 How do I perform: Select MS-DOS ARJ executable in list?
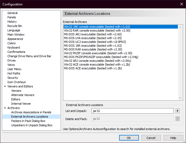pos(93,34)
